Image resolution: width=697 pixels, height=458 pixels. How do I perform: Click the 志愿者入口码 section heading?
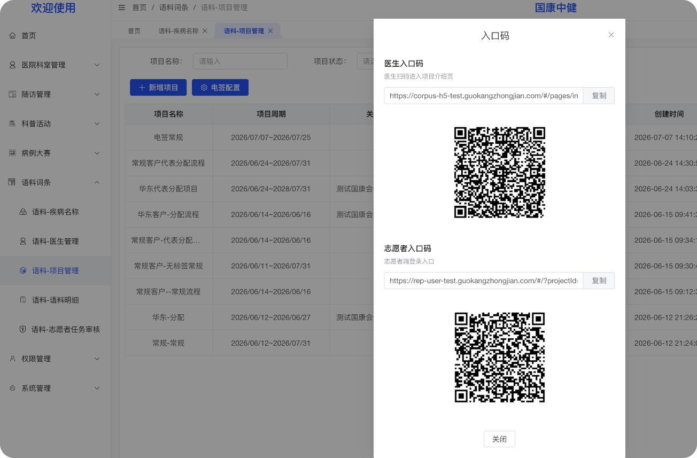pyautogui.click(x=407, y=249)
